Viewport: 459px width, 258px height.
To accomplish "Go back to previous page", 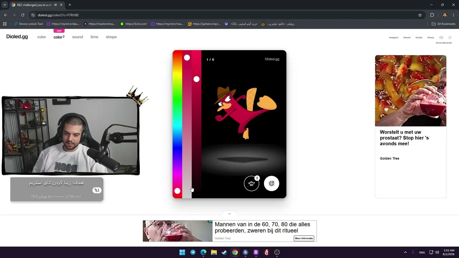I will 5,15.
